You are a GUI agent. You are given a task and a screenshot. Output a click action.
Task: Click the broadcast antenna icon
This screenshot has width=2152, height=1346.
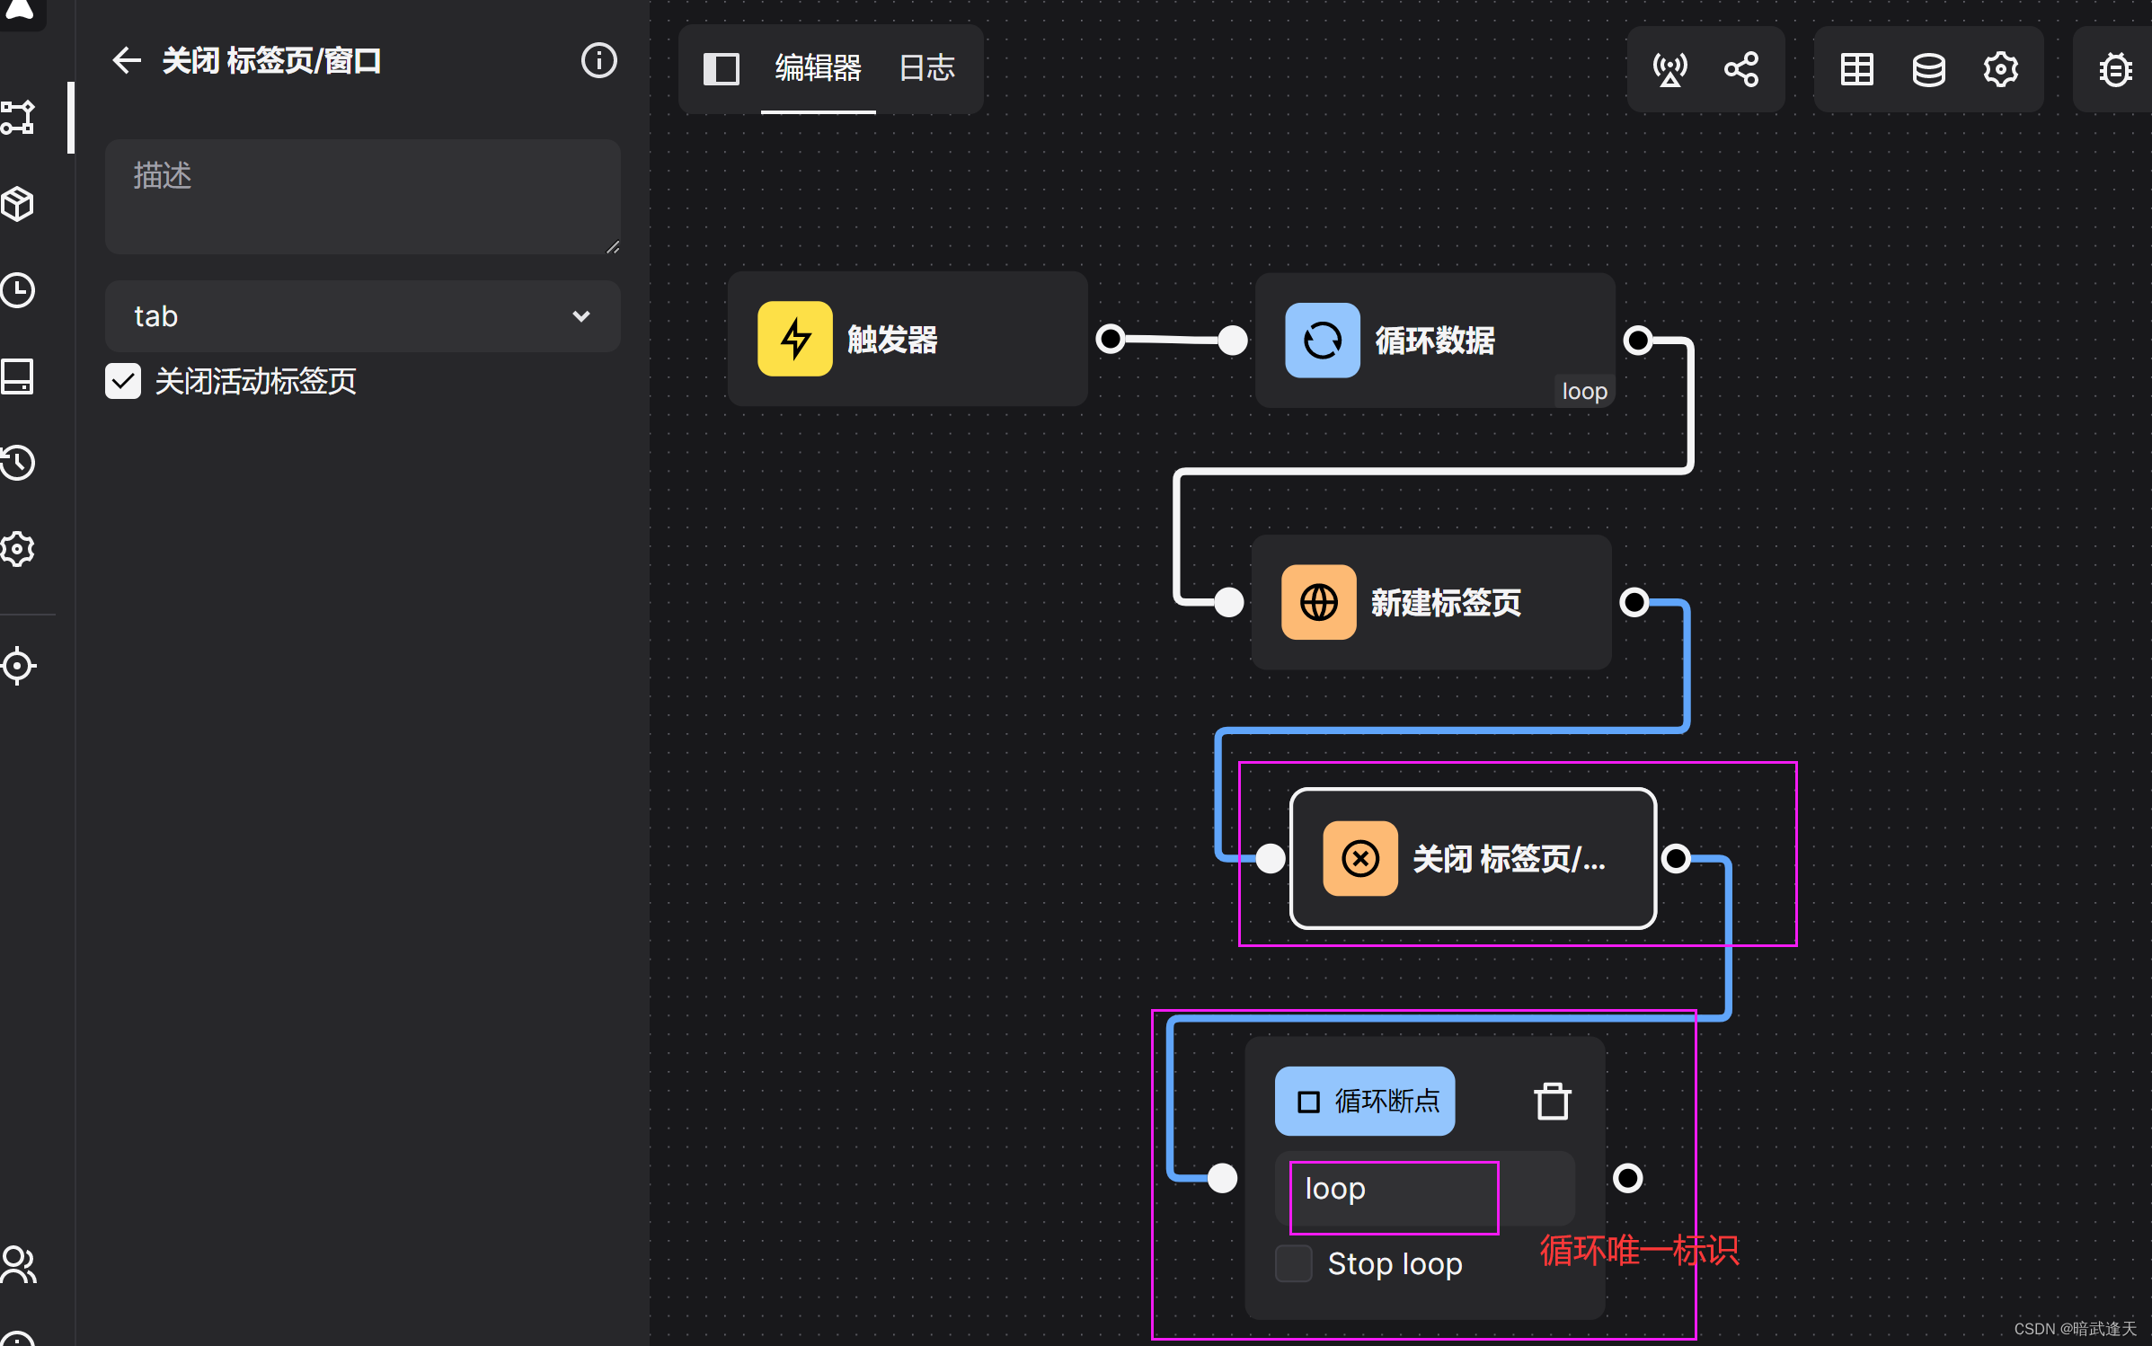(1669, 69)
